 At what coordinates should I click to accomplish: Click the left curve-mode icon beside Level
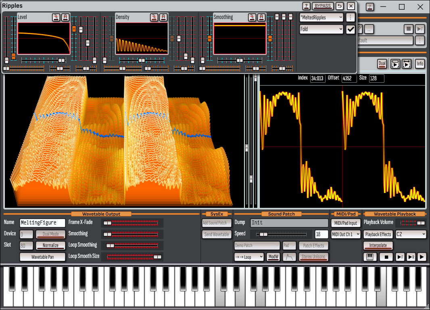point(56,17)
